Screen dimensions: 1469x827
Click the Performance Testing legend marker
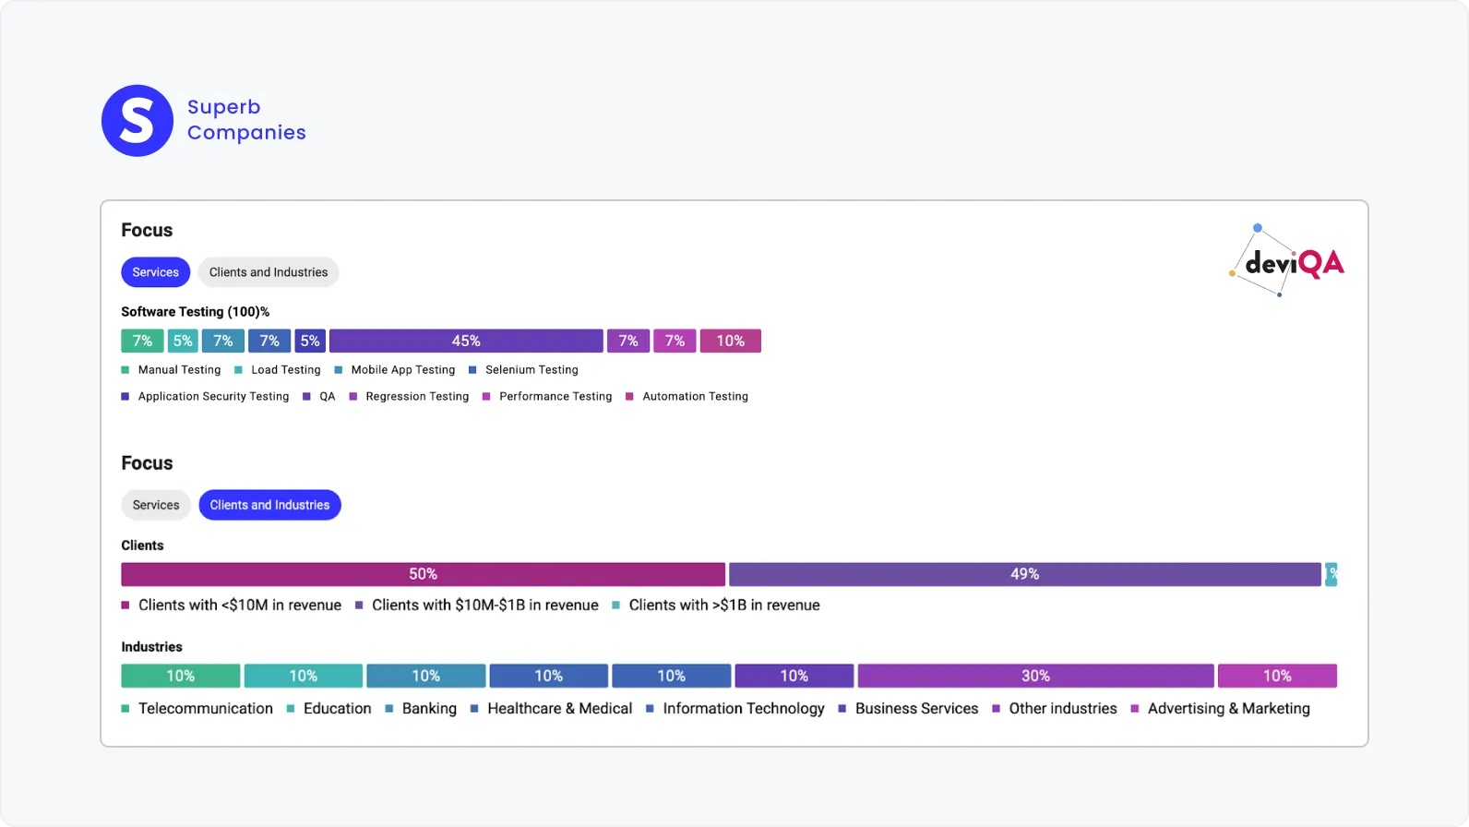(x=486, y=397)
